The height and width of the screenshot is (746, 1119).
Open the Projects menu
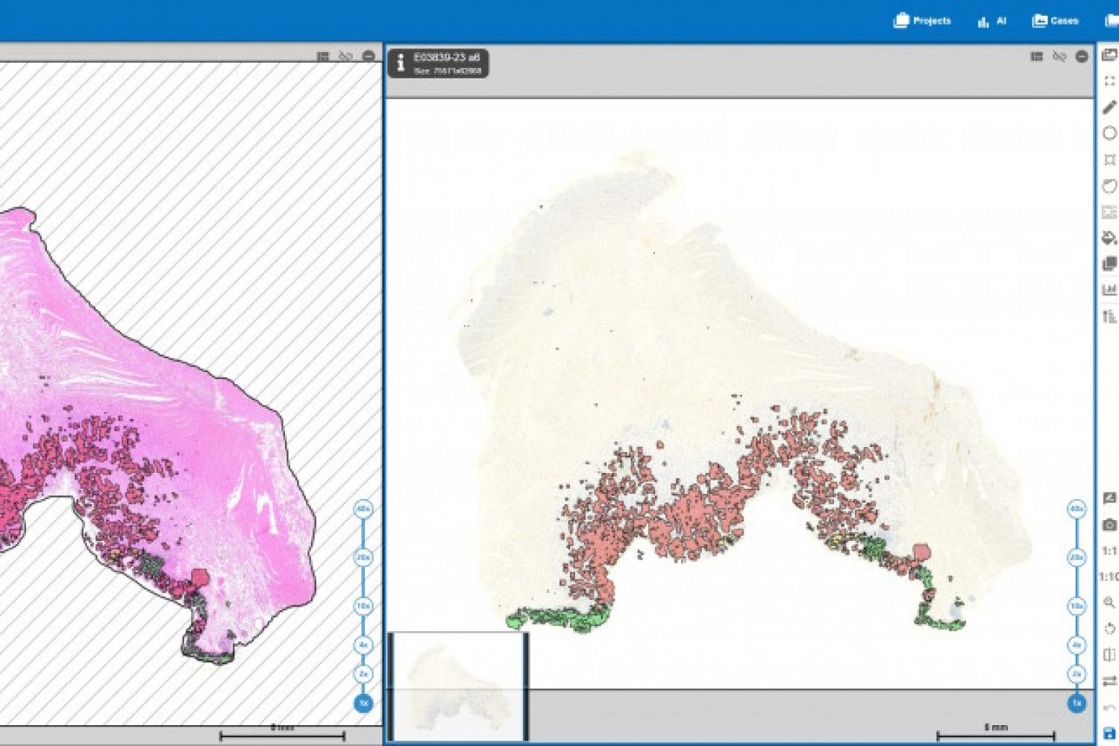[922, 21]
